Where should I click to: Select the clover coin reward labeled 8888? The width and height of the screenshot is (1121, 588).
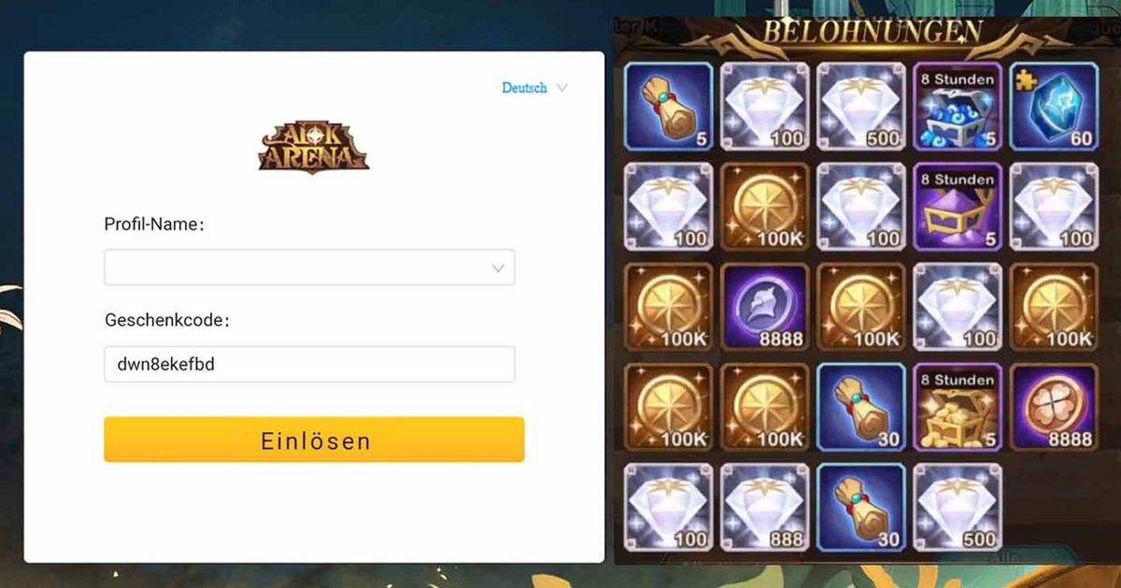point(1054,408)
